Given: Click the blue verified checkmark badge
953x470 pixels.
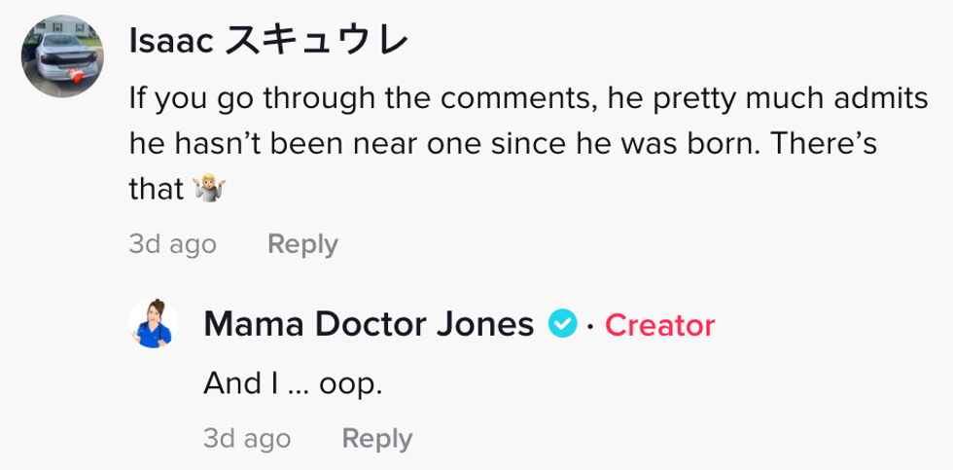Looking at the screenshot, I should point(562,324).
